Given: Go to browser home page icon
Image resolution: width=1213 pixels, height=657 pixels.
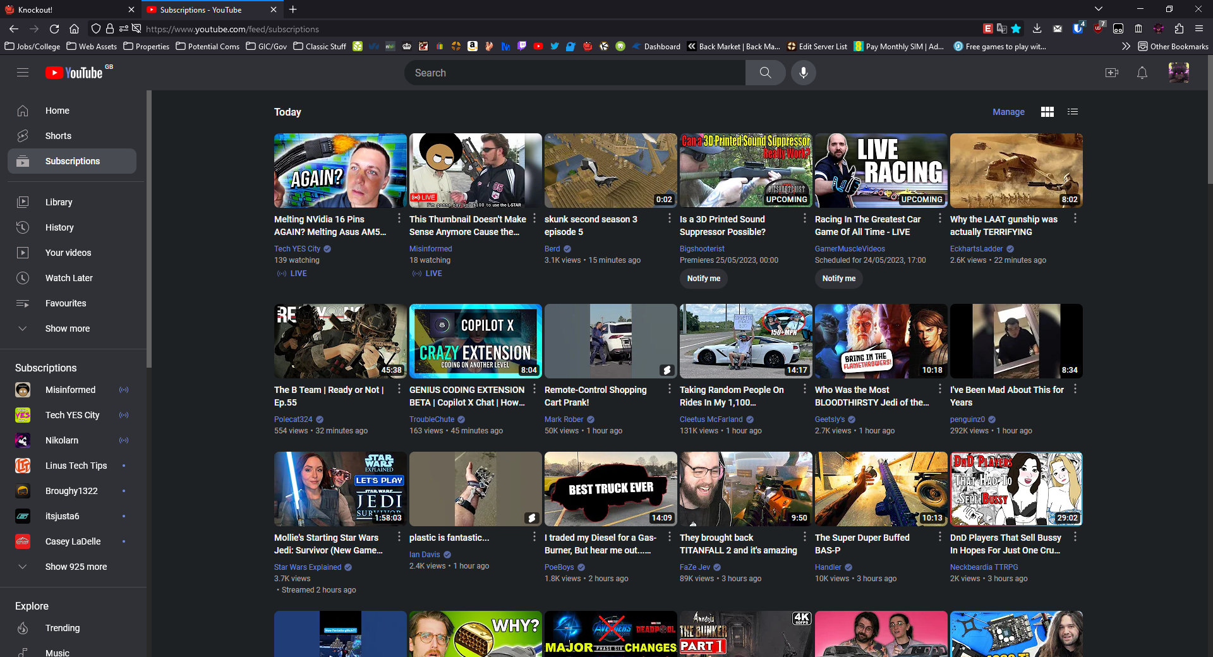Looking at the screenshot, I should pos(75,29).
